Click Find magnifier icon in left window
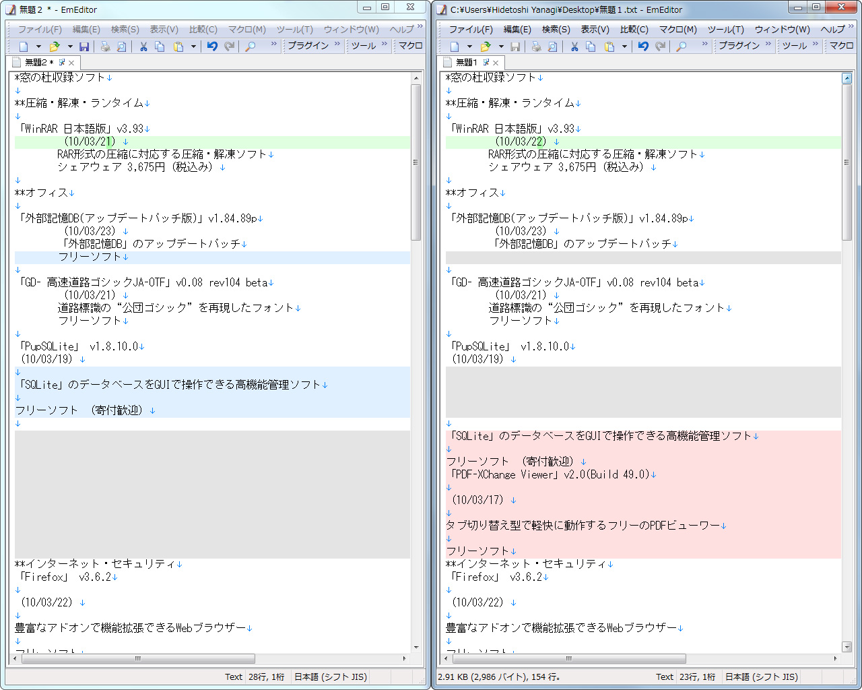 click(x=251, y=46)
